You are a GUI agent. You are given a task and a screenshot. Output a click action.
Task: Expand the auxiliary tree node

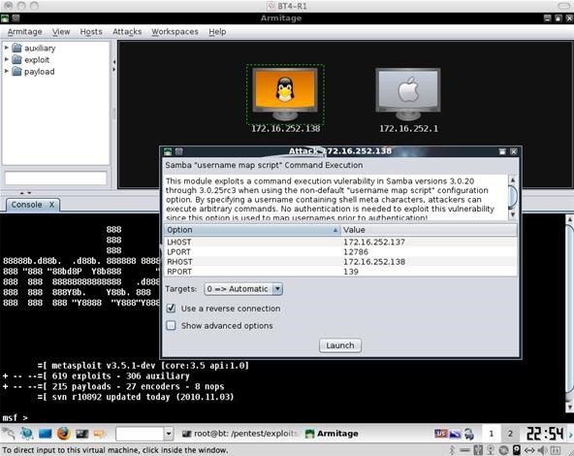(x=6, y=48)
